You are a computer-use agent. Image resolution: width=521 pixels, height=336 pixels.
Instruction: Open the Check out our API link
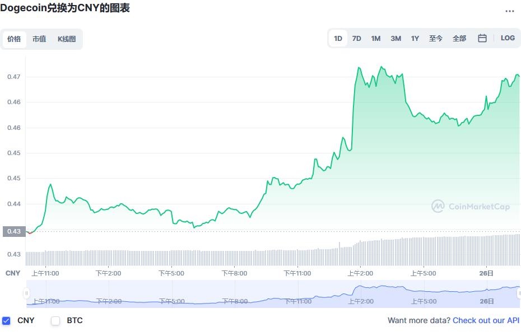tap(485, 320)
